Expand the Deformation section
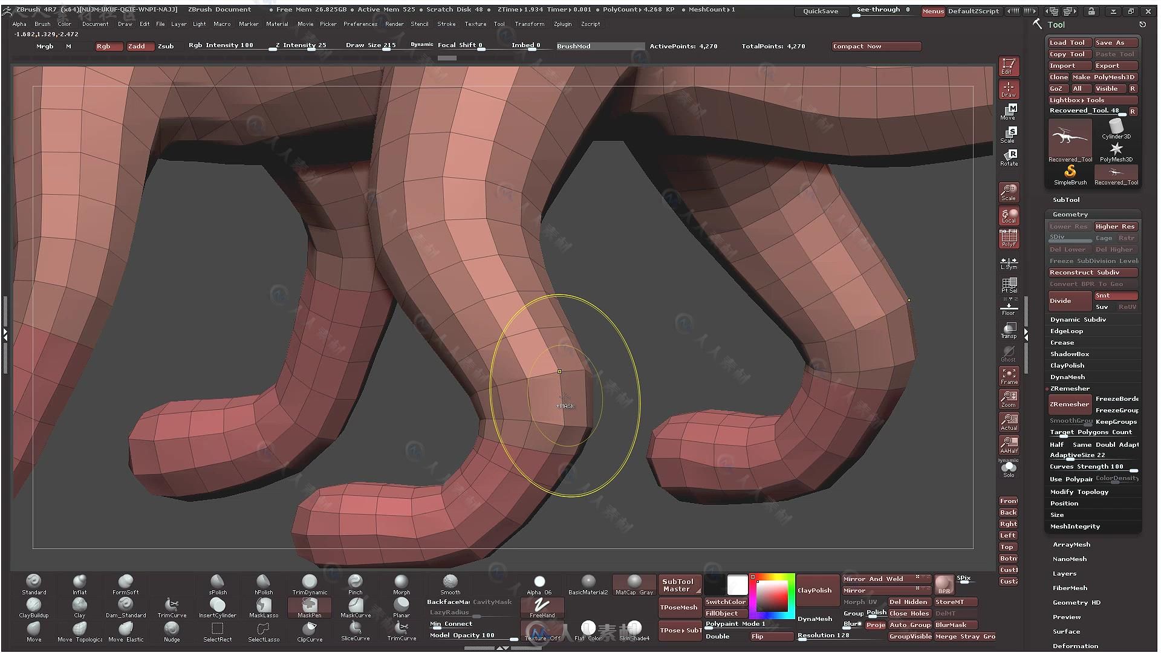Screen dimensions: 1161x653 point(1075,646)
